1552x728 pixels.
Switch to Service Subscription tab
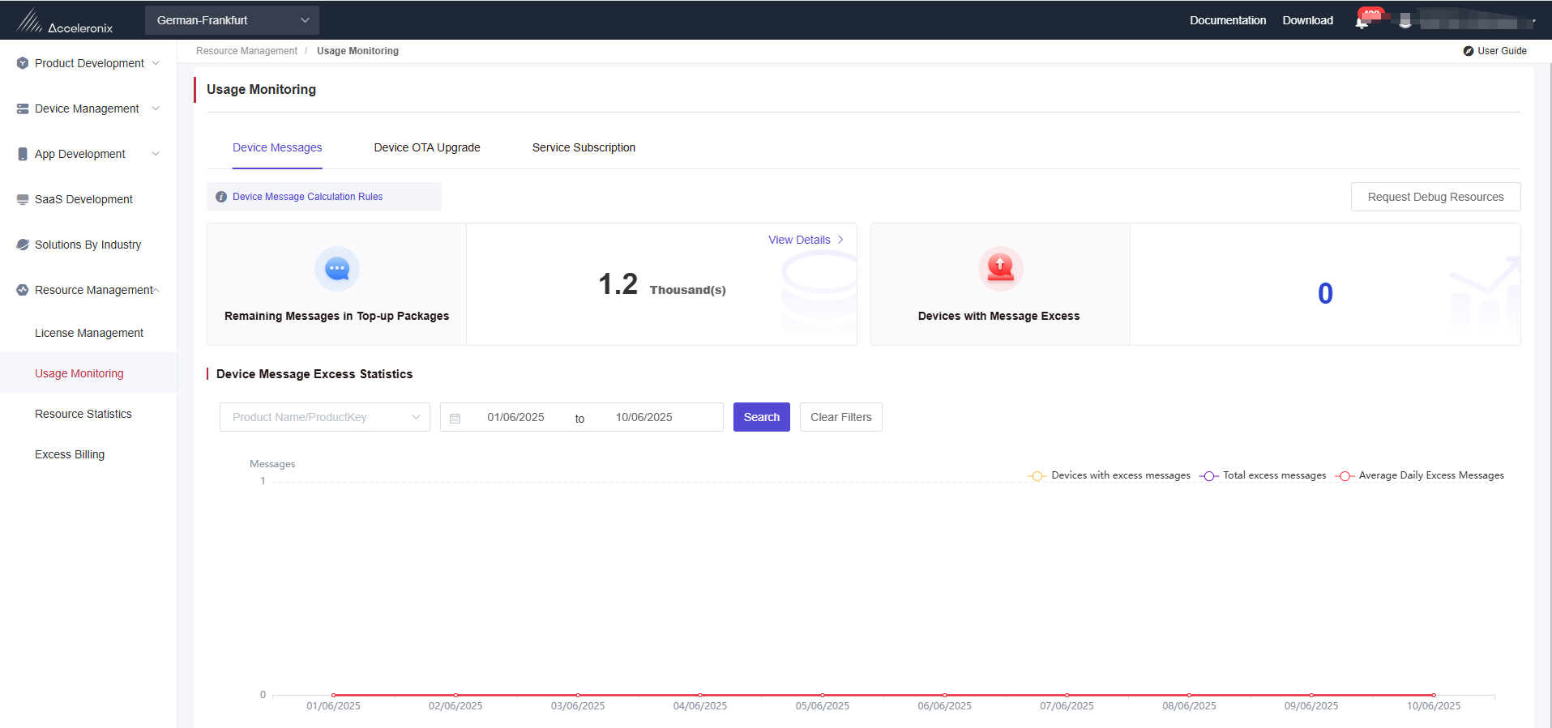pyautogui.click(x=584, y=147)
